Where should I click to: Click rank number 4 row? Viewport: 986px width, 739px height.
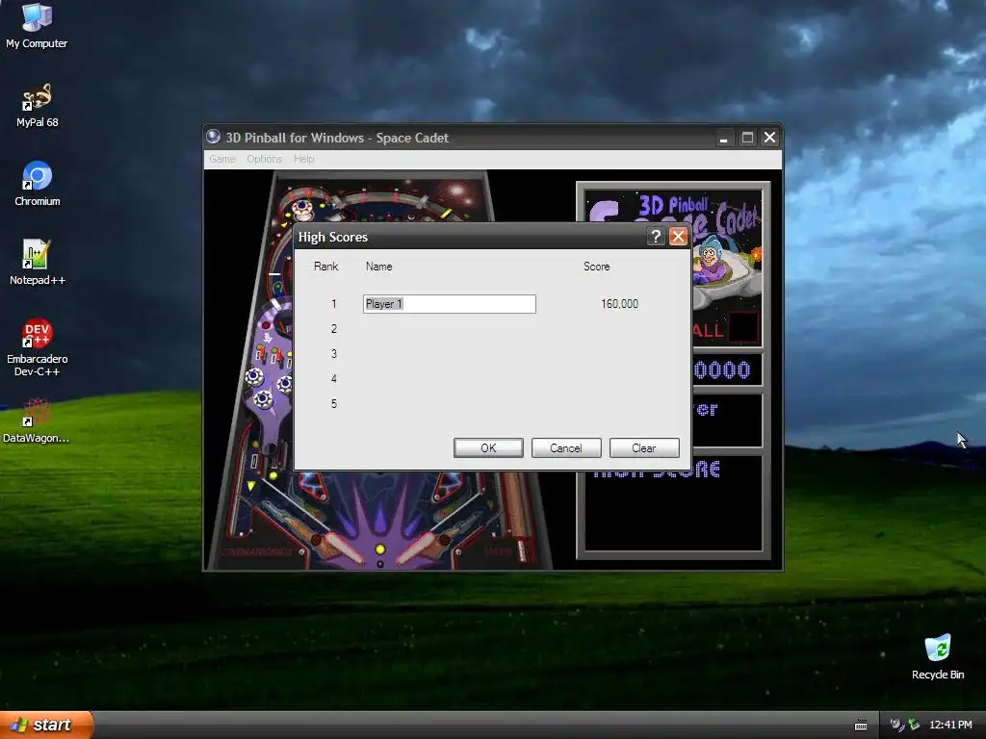tap(334, 379)
